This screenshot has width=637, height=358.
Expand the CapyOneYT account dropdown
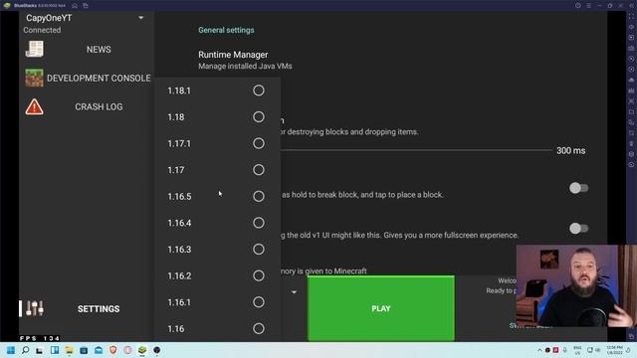(x=141, y=18)
